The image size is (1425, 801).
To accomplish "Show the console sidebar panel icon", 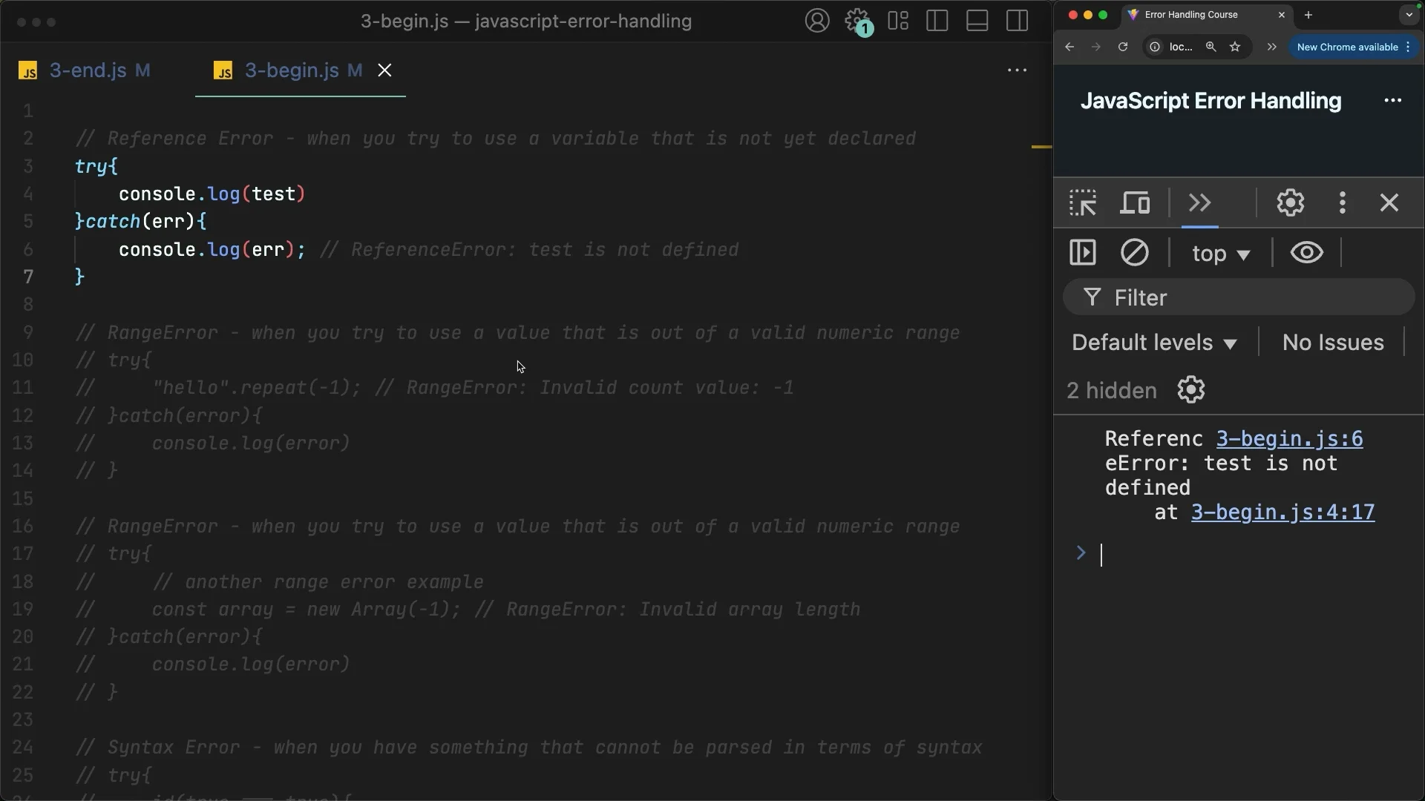I will 1083,253.
